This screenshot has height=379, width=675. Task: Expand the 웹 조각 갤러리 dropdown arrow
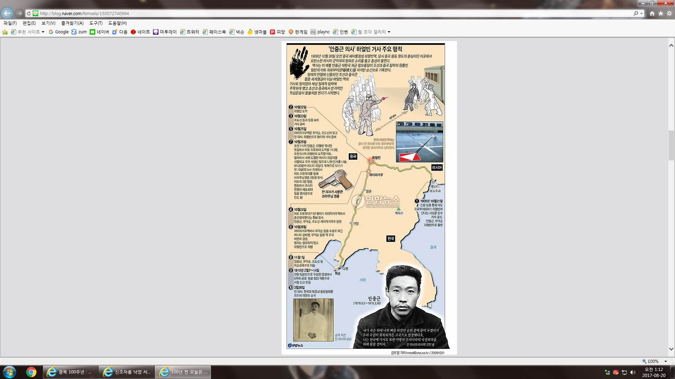(389, 32)
